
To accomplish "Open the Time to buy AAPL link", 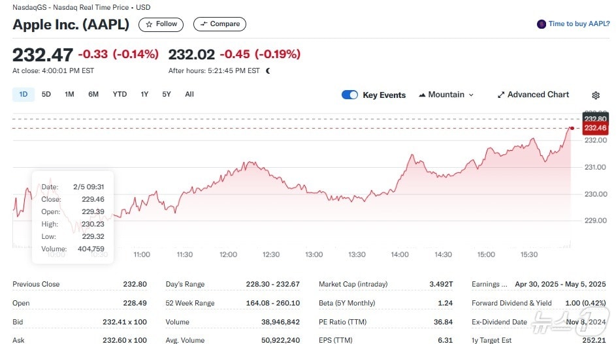I will tap(578, 24).
